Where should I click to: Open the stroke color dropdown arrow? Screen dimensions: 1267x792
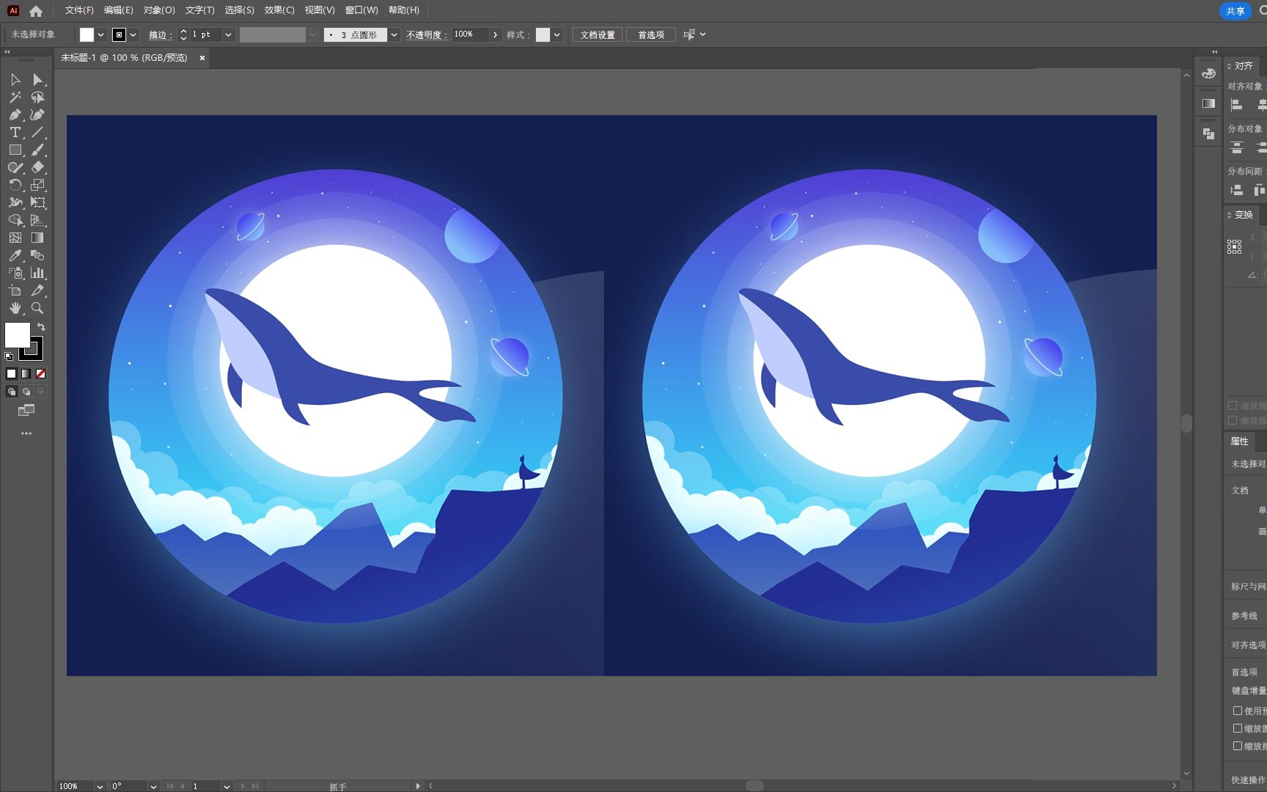133,34
